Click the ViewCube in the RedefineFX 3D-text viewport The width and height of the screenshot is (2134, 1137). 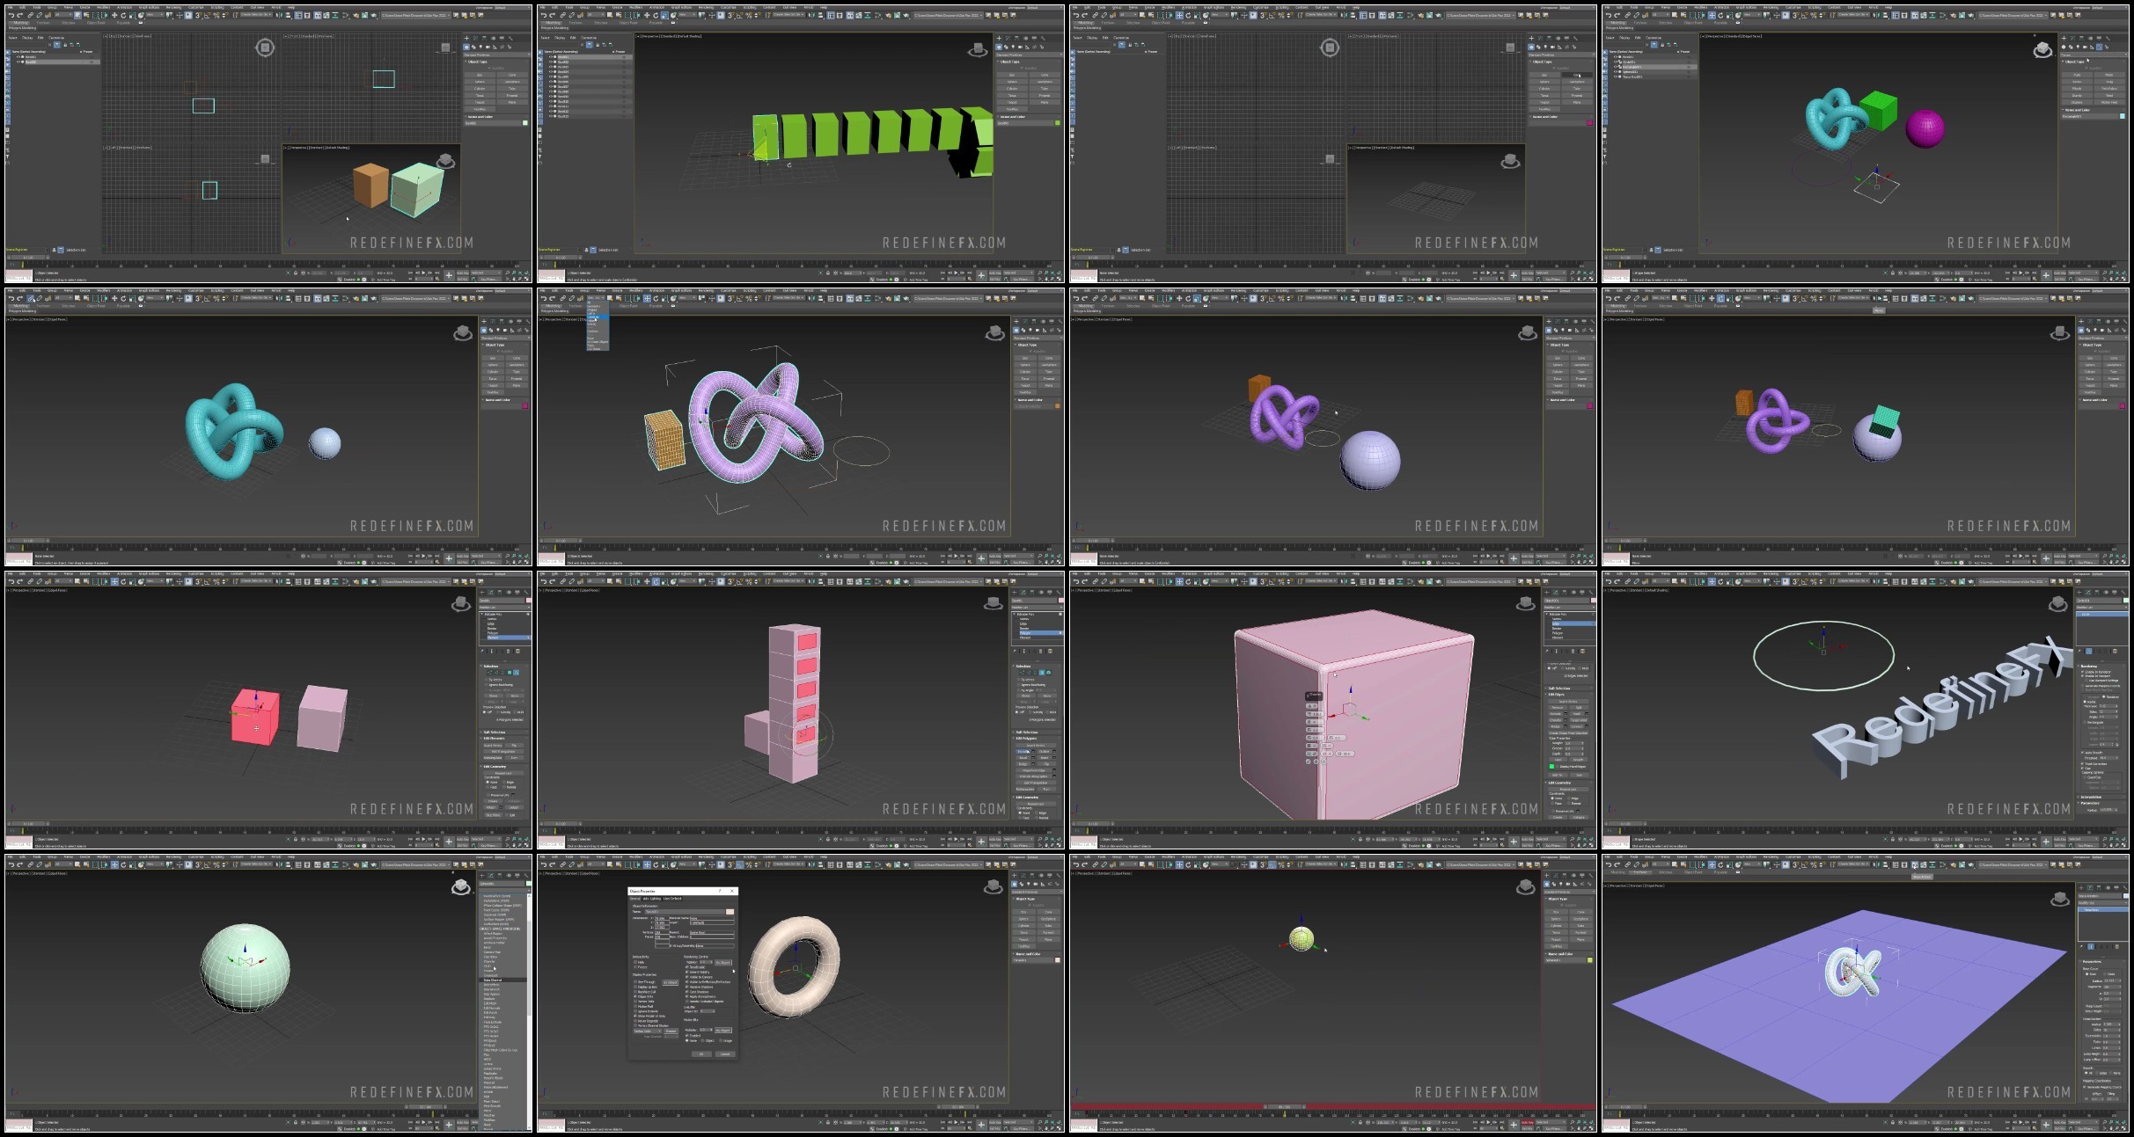click(x=2058, y=603)
